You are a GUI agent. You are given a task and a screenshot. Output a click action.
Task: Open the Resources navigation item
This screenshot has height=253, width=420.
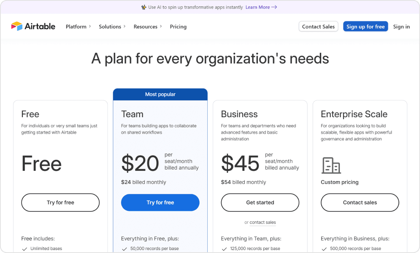point(146,27)
